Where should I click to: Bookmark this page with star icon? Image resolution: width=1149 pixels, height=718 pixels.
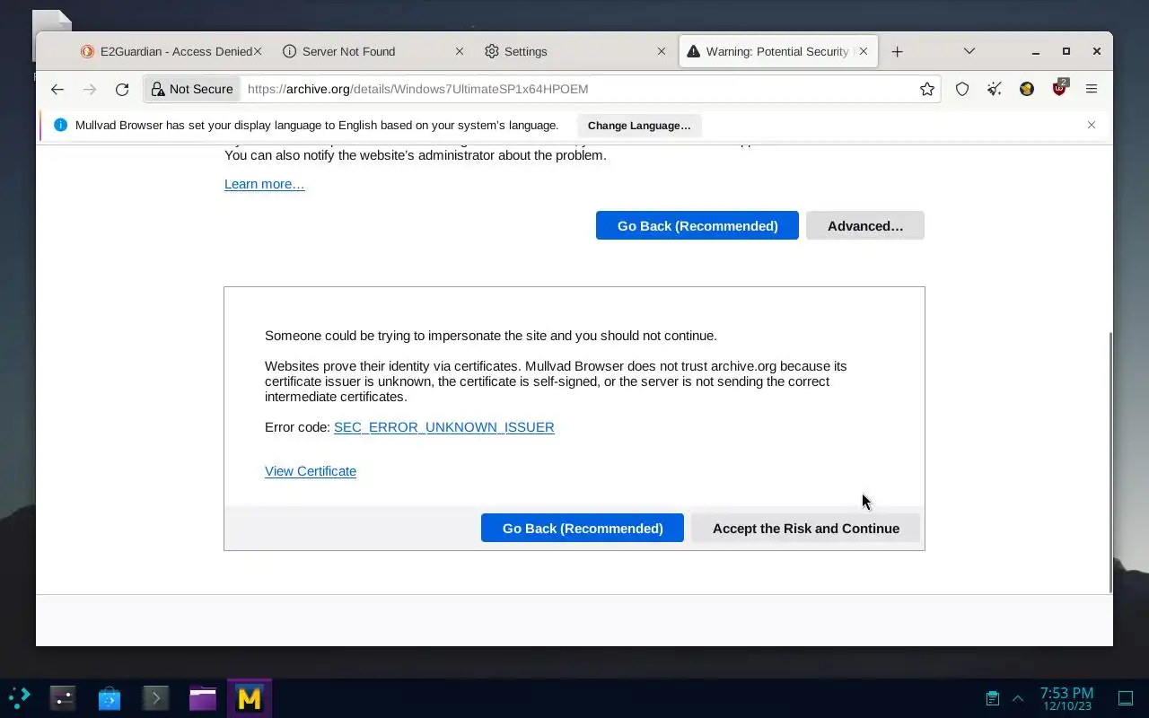(927, 89)
